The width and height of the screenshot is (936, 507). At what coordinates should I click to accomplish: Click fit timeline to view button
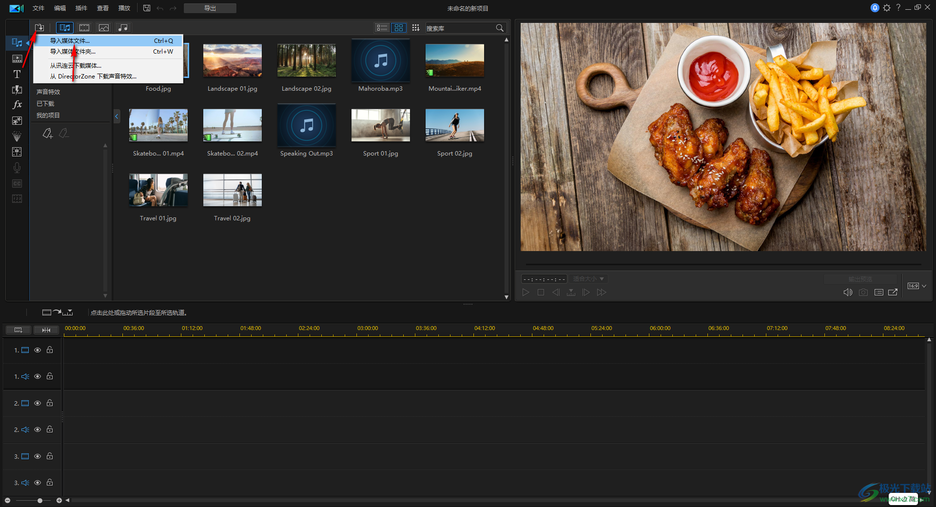tap(46, 330)
